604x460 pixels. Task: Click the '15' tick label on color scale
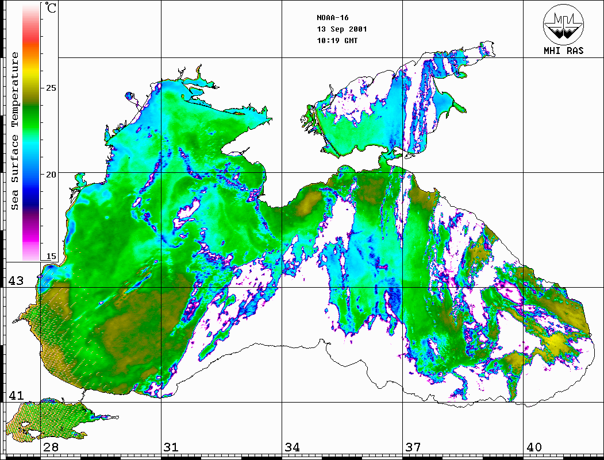[x=51, y=256]
